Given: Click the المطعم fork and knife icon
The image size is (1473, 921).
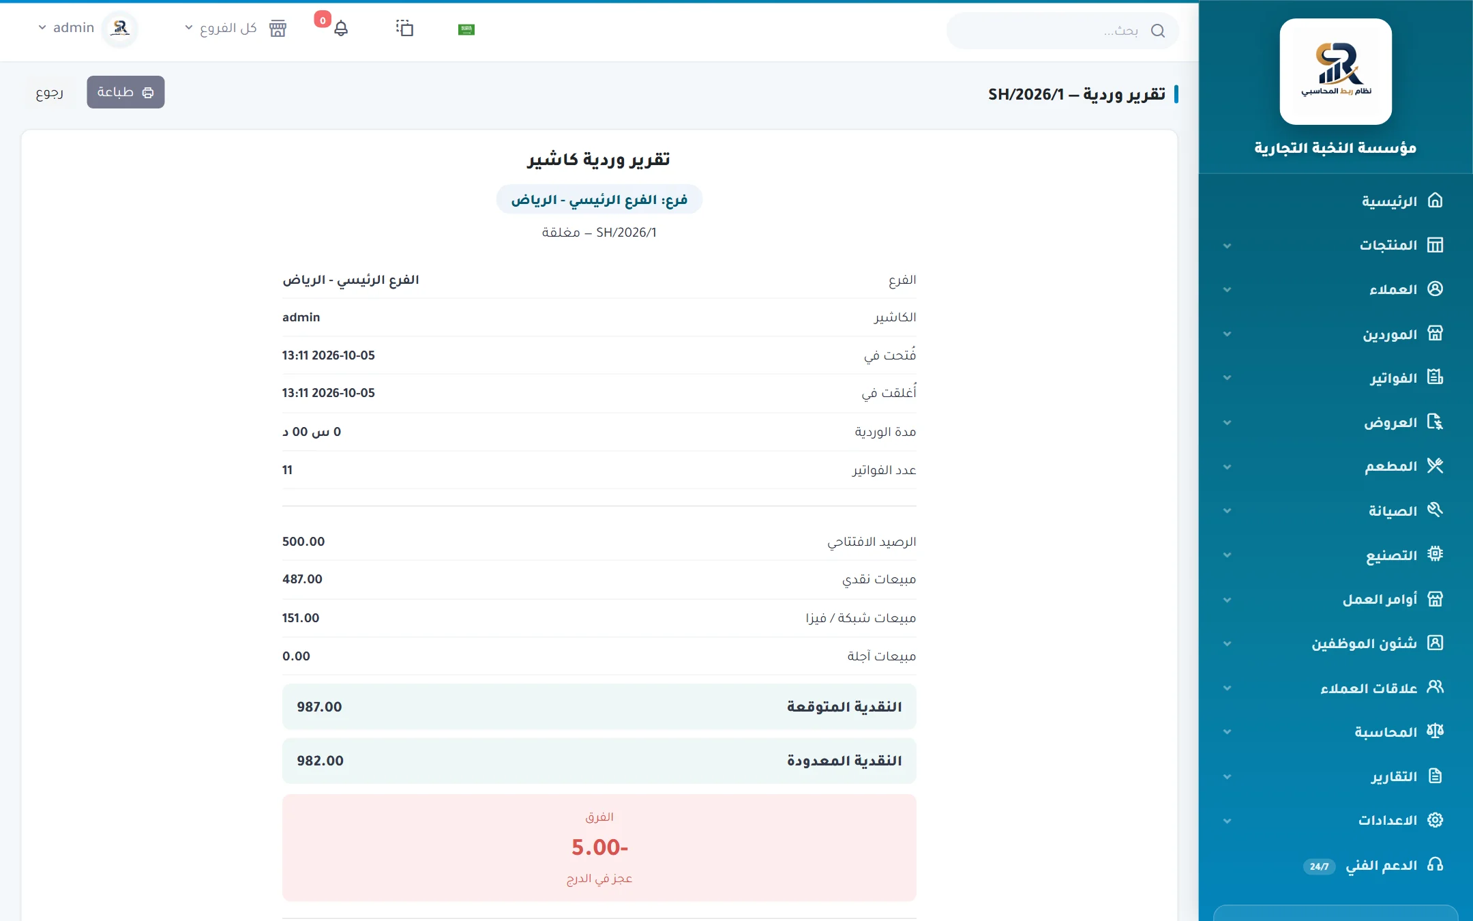Looking at the screenshot, I should (x=1435, y=466).
